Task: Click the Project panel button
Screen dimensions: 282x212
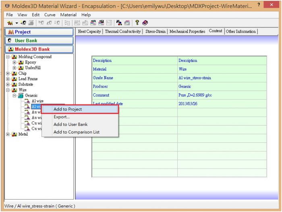Action: click(x=39, y=32)
